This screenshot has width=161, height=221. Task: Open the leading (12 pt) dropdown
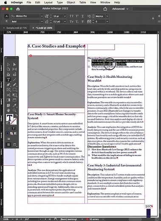pyautogui.click(x=65, y=22)
